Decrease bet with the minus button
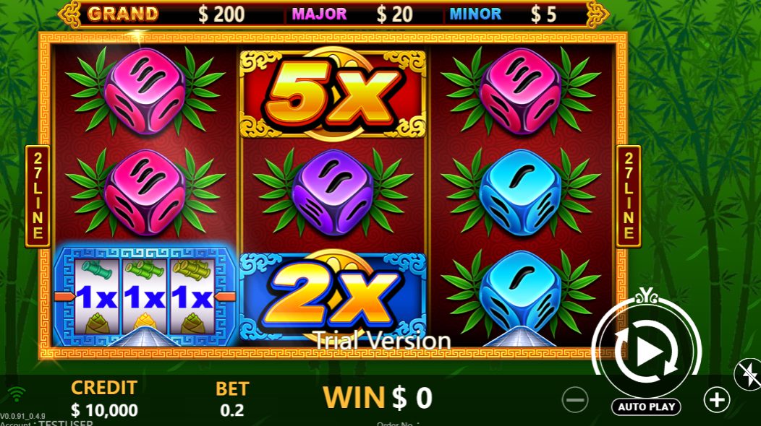 click(x=575, y=400)
